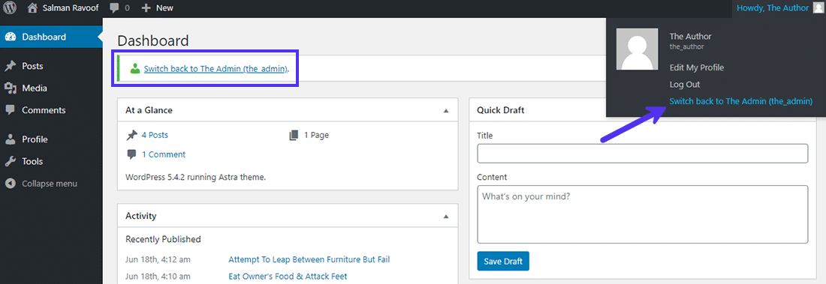This screenshot has width=826, height=284.
Task: Click the Collapse menu arrow icon
Action: coord(10,184)
